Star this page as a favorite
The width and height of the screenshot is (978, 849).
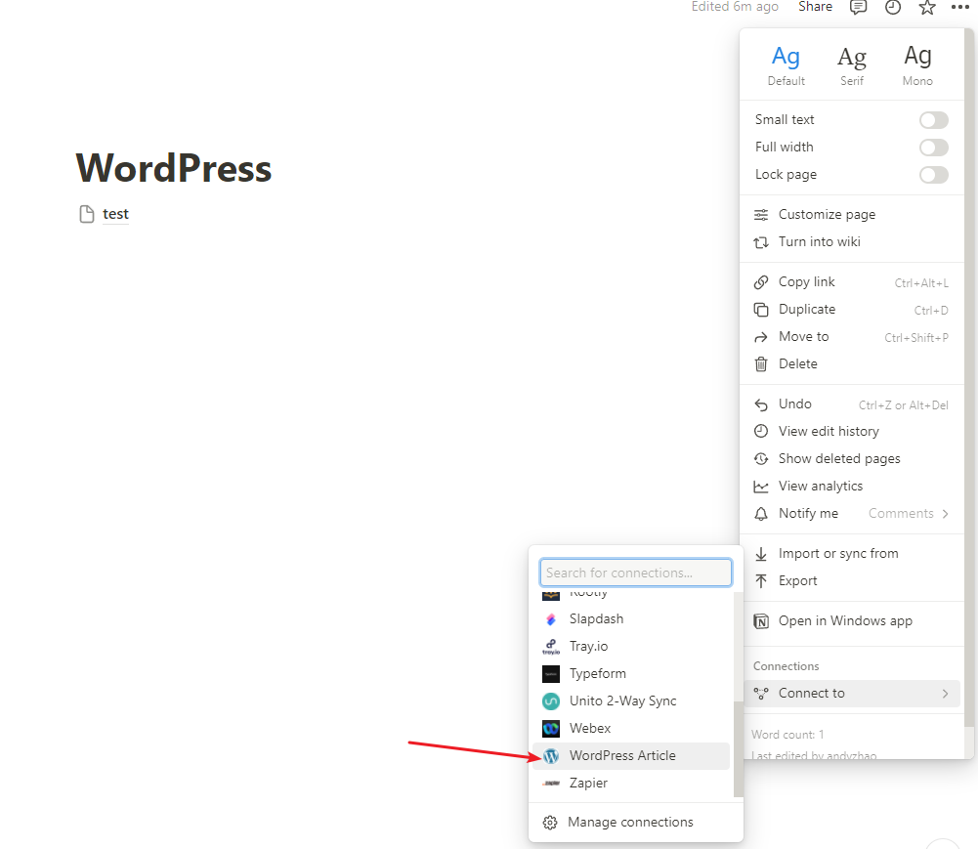(x=927, y=8)
